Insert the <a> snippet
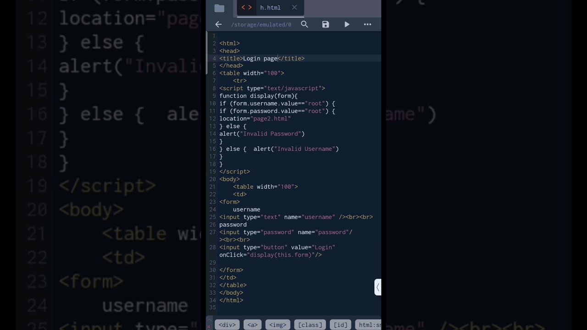The image size is (587, 330). tap(252, 325)
